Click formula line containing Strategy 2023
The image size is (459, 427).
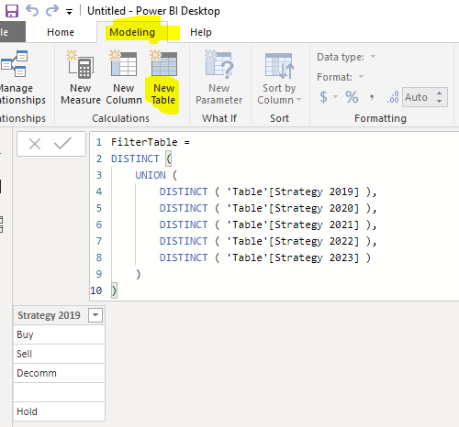265,257
